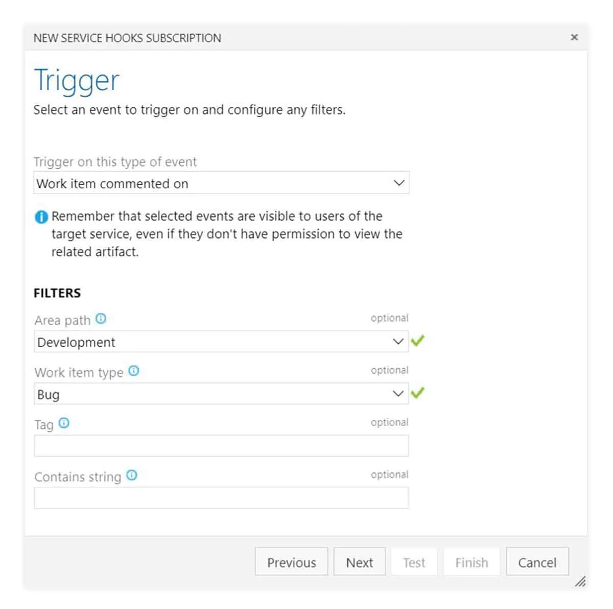The height and width of the screenshot is (609, 613).
Task: Proceed with the Next button
Action: (x=360, y=562)
